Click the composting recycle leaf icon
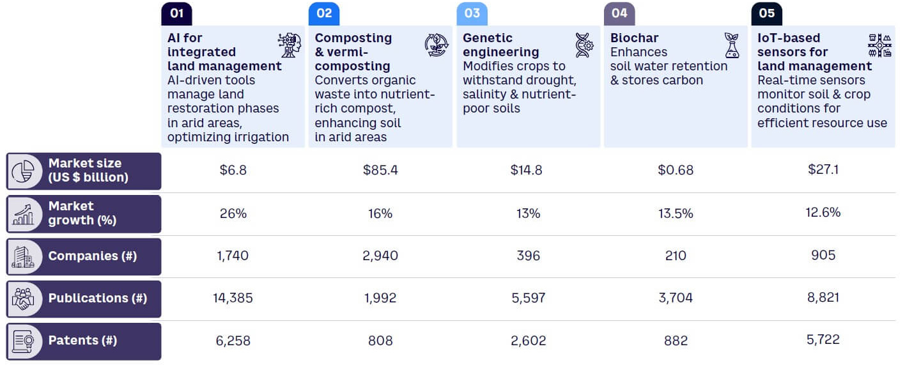 pyautogui.click(x=437, y=45)
